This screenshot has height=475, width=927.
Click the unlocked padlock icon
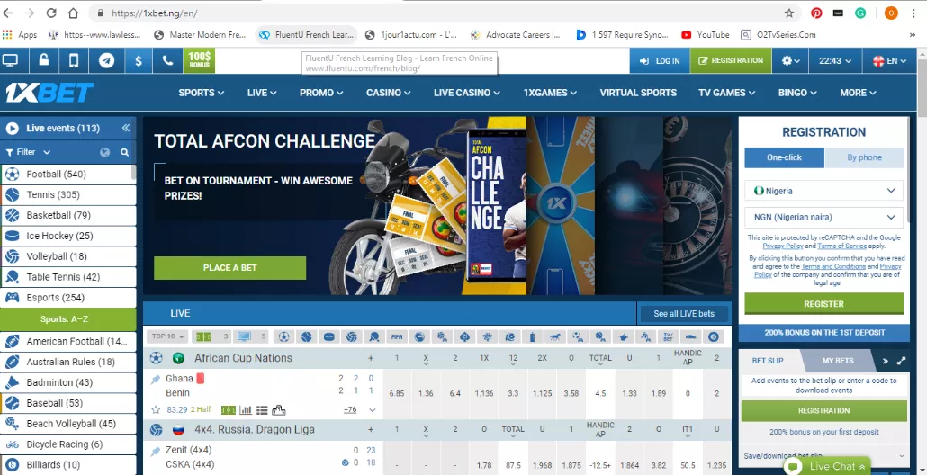pyautogui.click(x=44, y=60)
